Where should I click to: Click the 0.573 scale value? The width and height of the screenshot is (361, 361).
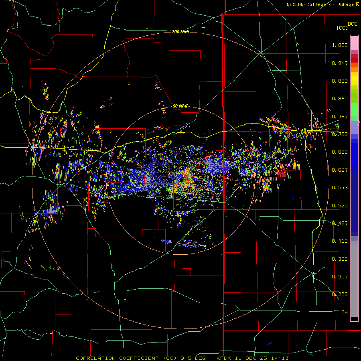tap(340, 188)
